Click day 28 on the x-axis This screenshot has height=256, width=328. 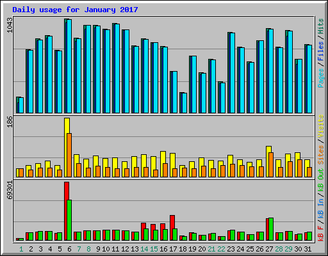click(x=279, y=249)
